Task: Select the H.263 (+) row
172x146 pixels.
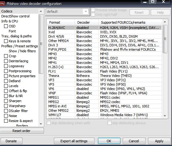Action: pyautogui.click(x=104, y=67)
